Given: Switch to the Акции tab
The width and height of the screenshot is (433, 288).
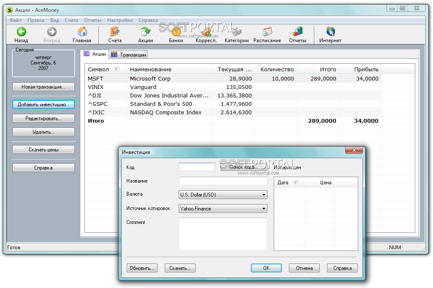Looking at the screenshot, I should point(95,54).
